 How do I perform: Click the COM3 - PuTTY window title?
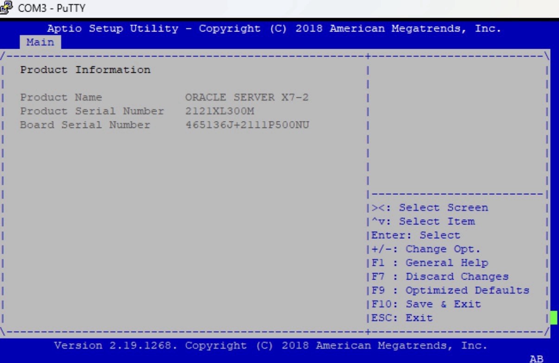(51, 8)
